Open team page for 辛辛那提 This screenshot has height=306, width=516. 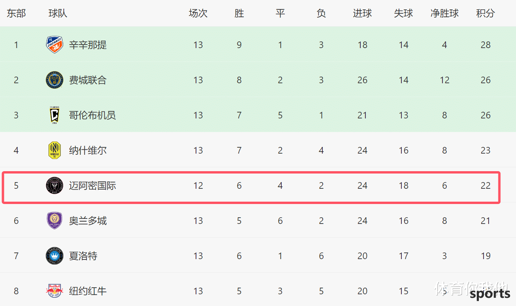pyautogui.click(x=88, y=45)
